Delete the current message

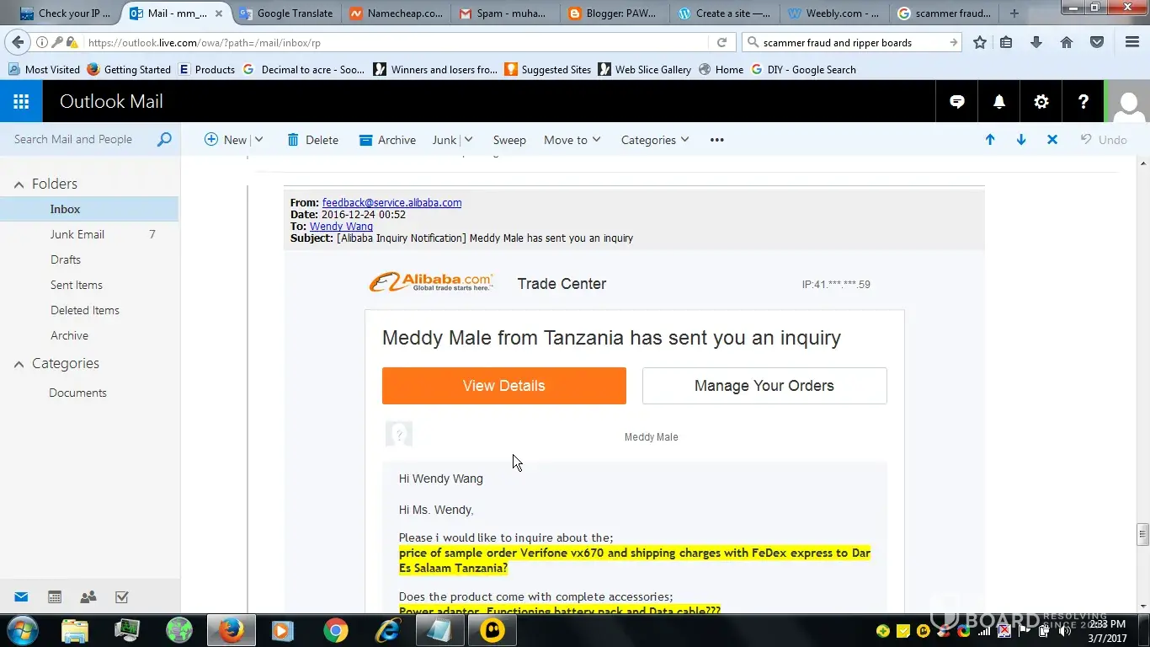tap(312, 140)
